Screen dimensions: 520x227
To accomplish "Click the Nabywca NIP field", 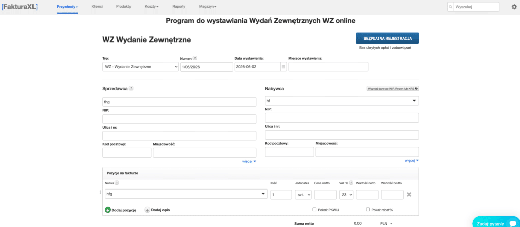I will click(342, 118).
